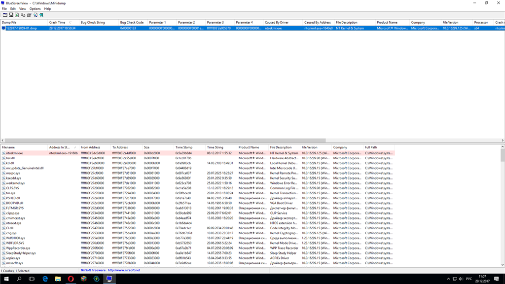505x284 pixels.
Task: Refresh the crash list with toolbar icon
Action: tap(17, 15)
